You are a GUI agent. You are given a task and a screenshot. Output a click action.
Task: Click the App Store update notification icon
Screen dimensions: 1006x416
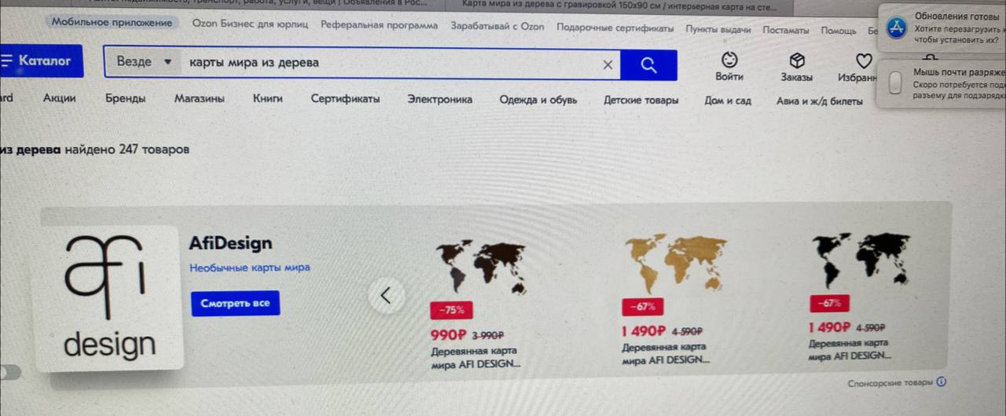pos(895,28)
